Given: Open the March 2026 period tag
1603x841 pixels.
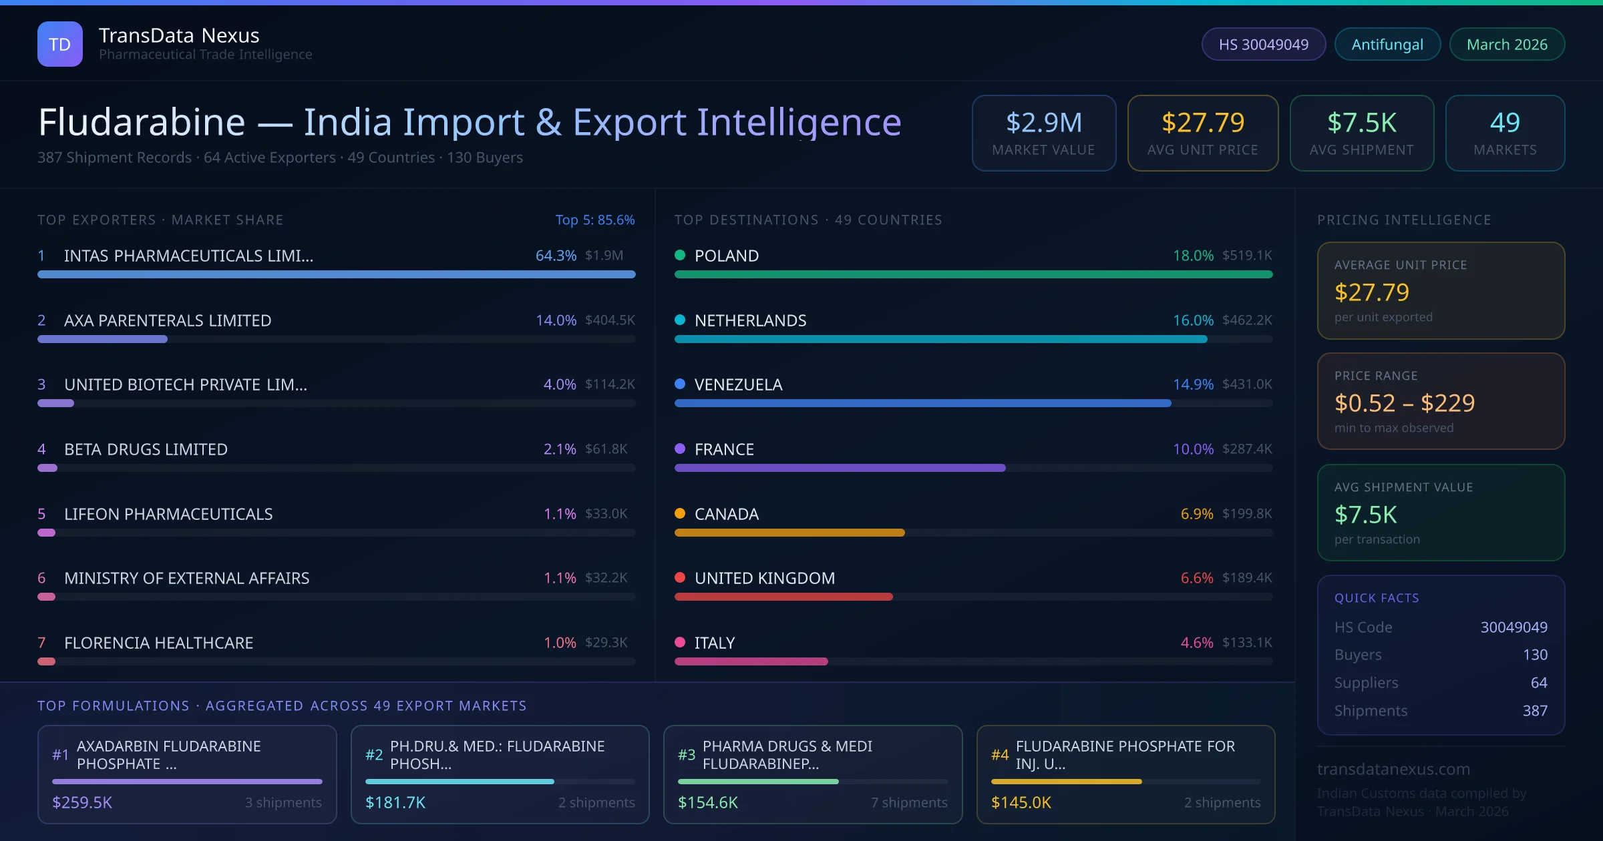Looking at the screenshot, I should [1506, 44].
